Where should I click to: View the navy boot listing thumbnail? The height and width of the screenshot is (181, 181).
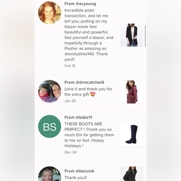click(132, 135)
